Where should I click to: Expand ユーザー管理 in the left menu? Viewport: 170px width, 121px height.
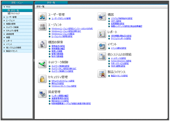[x=4, y=17]
